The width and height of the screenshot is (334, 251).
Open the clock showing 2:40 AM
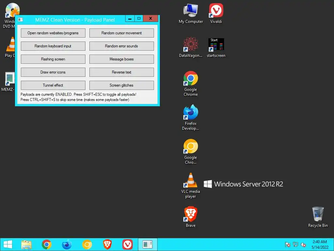(x=320, y=244)
